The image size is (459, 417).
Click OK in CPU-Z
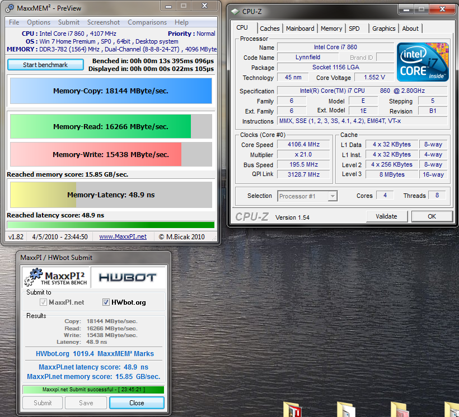click(x=432, y=216)
